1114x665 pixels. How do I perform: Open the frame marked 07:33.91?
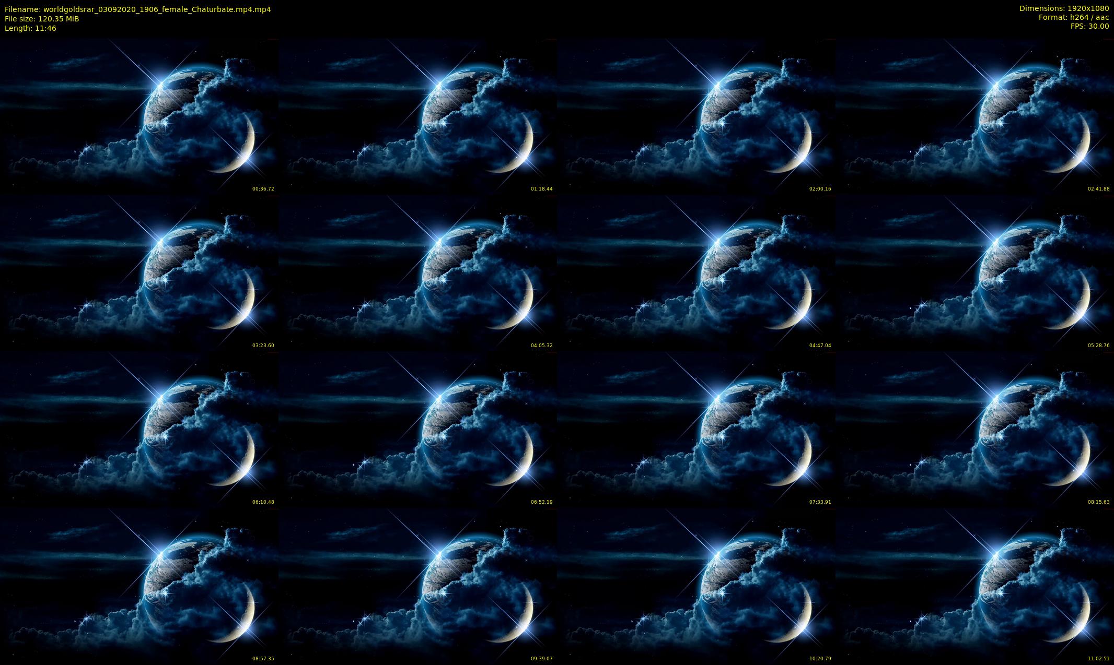pos(696,429)
